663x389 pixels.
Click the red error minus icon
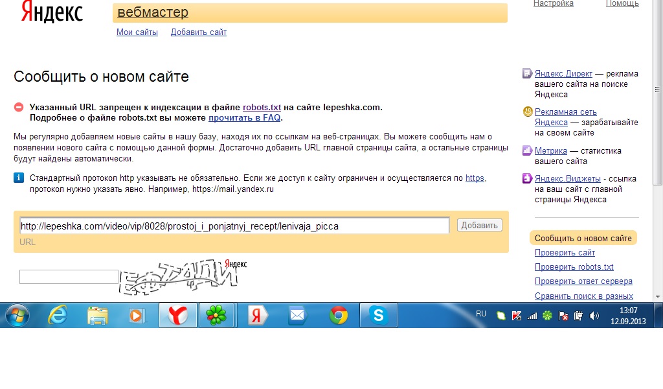pyautogui.click(x=19, y=107)
